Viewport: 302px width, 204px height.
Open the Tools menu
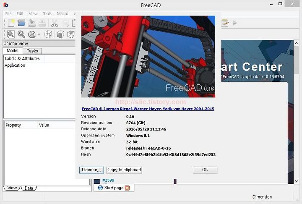[47, 13]
